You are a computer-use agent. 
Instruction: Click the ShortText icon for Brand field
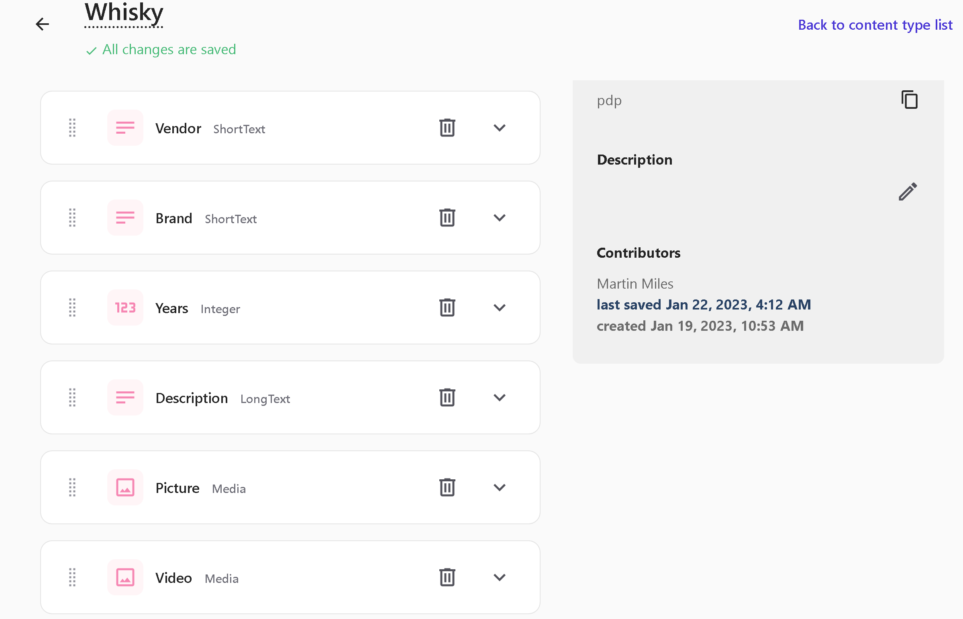click(x=125, y=218)
